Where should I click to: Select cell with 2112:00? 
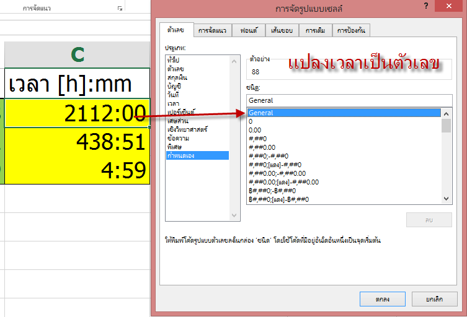click(78, 113)
